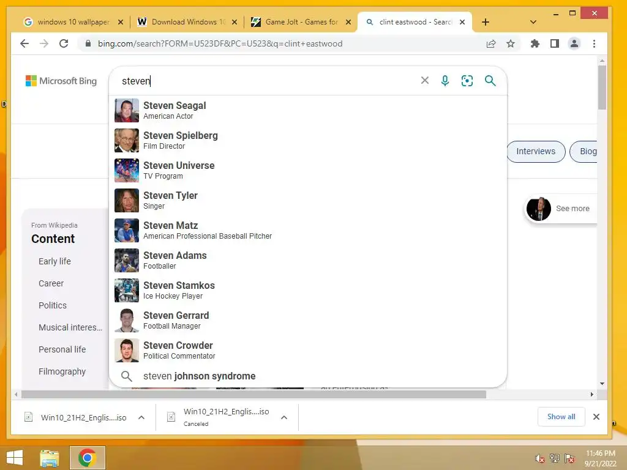Open Chrome profile avatar
The width and height of the screenshot is (627, 470).
coord(574,43)
